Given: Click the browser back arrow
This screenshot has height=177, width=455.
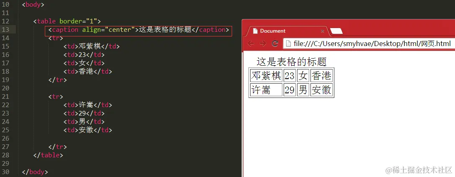Looking at the screenshot, I should (251, 44).
